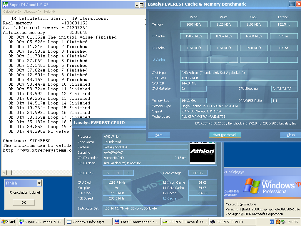Click the L1 Cache Copy value 16484 MB/s
Viewport: 301px width, 226px height.
[254, 36]
